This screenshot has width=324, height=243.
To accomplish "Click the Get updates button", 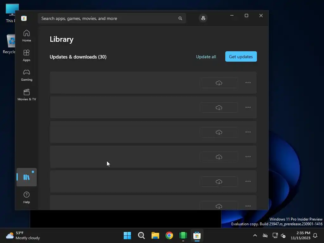I will point(241,57).
